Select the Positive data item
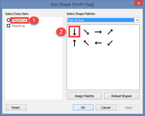The width and height of the screenshot is (145, 116). click(18, 26)
